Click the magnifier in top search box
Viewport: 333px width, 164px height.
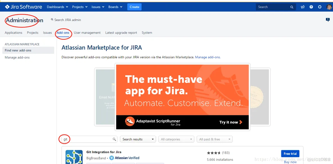point(292,7)
